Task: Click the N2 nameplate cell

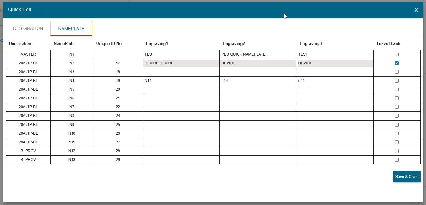Action: click(72, 63)
